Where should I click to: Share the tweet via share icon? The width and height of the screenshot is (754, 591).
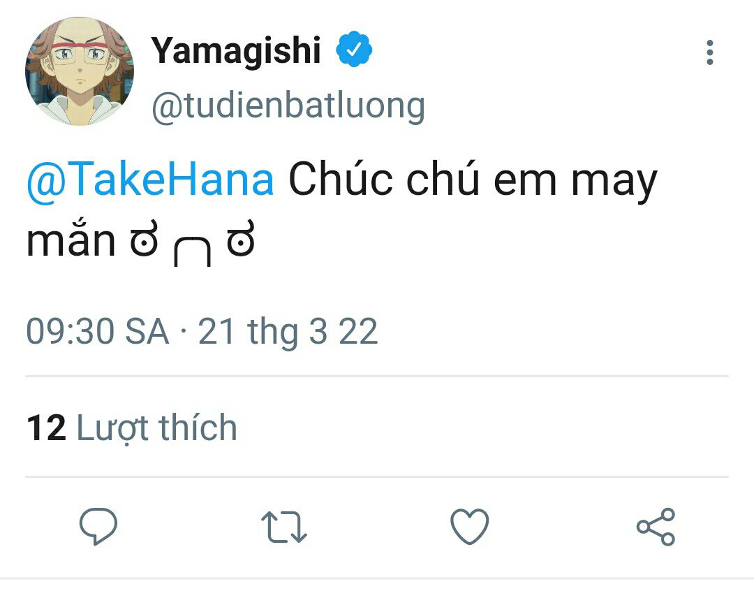coord(656,526)
